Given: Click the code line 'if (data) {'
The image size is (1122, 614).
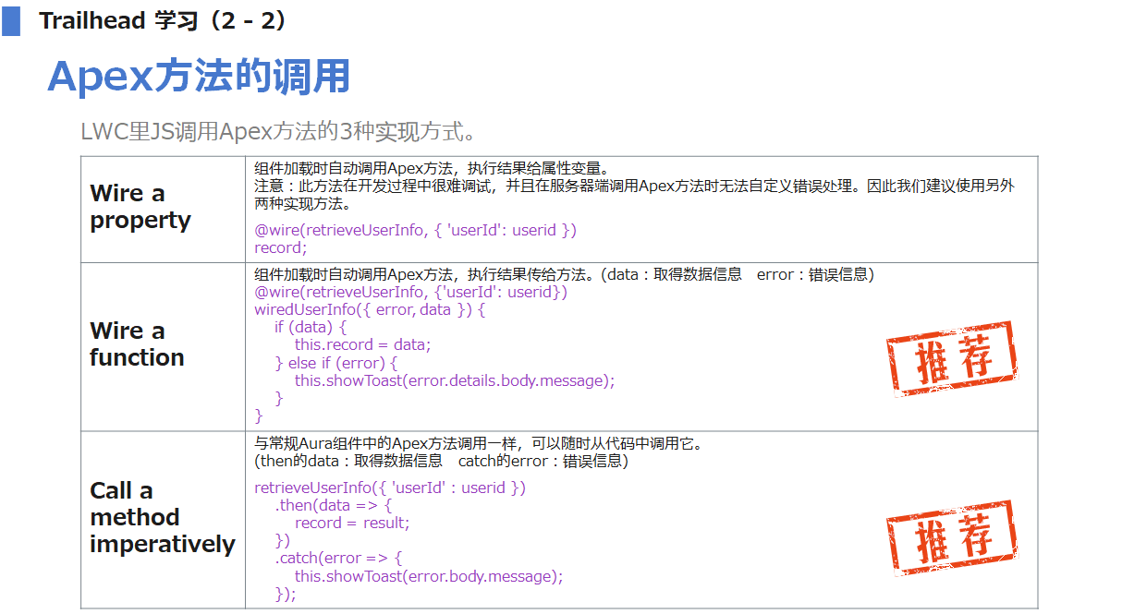Looking at the screenshot, I should pyautogui.click(x=311, y=327).
